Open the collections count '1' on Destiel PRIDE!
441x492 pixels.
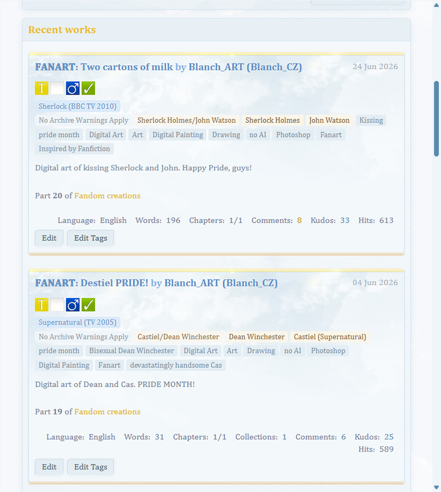[284, 437]
